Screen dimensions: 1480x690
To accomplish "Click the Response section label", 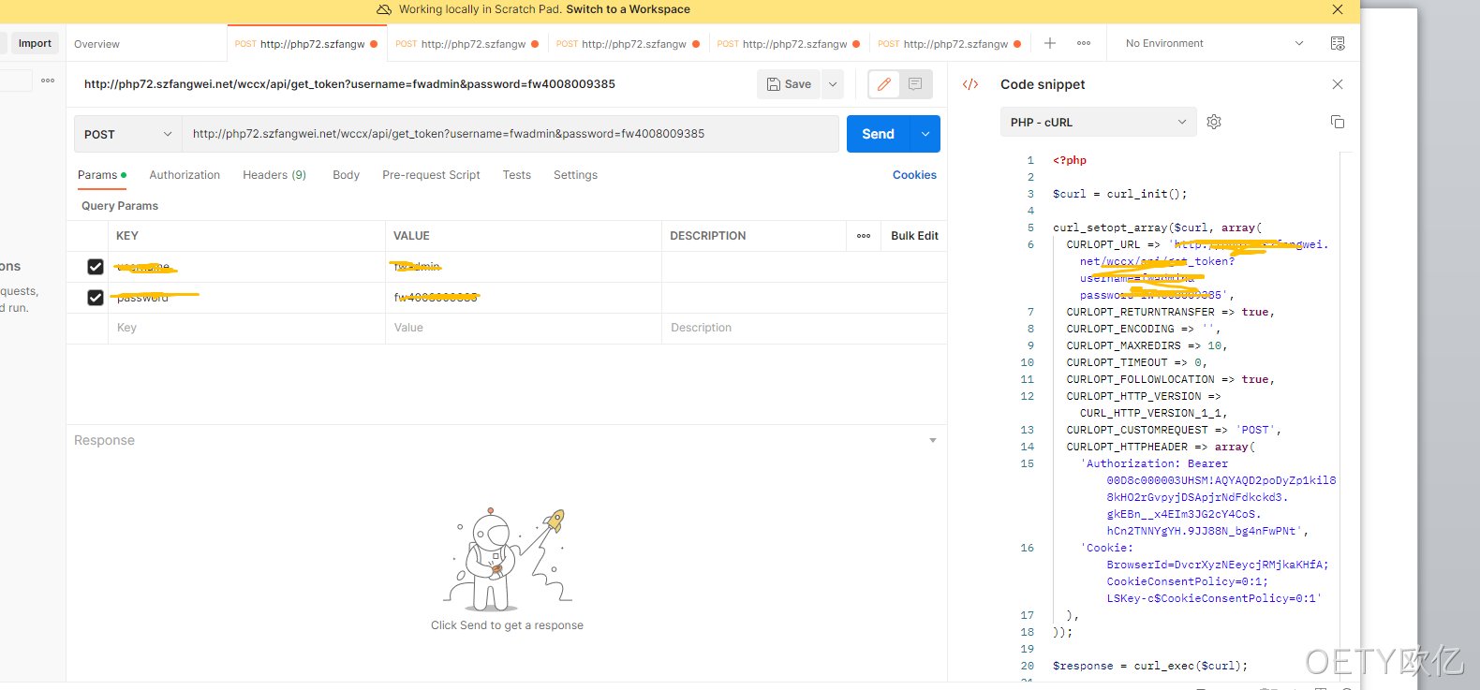I will coord(104,440).
